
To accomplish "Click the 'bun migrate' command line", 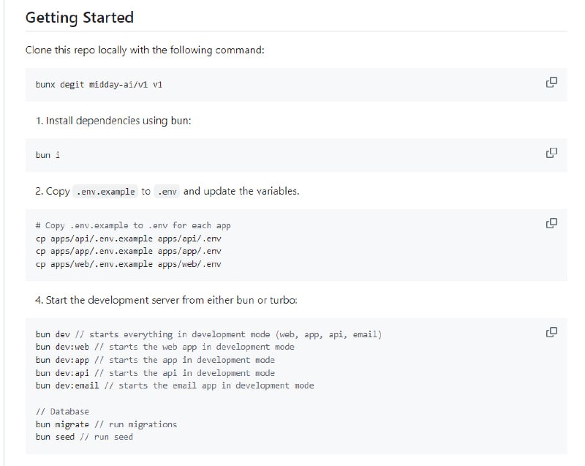I will tap(106, 424).
